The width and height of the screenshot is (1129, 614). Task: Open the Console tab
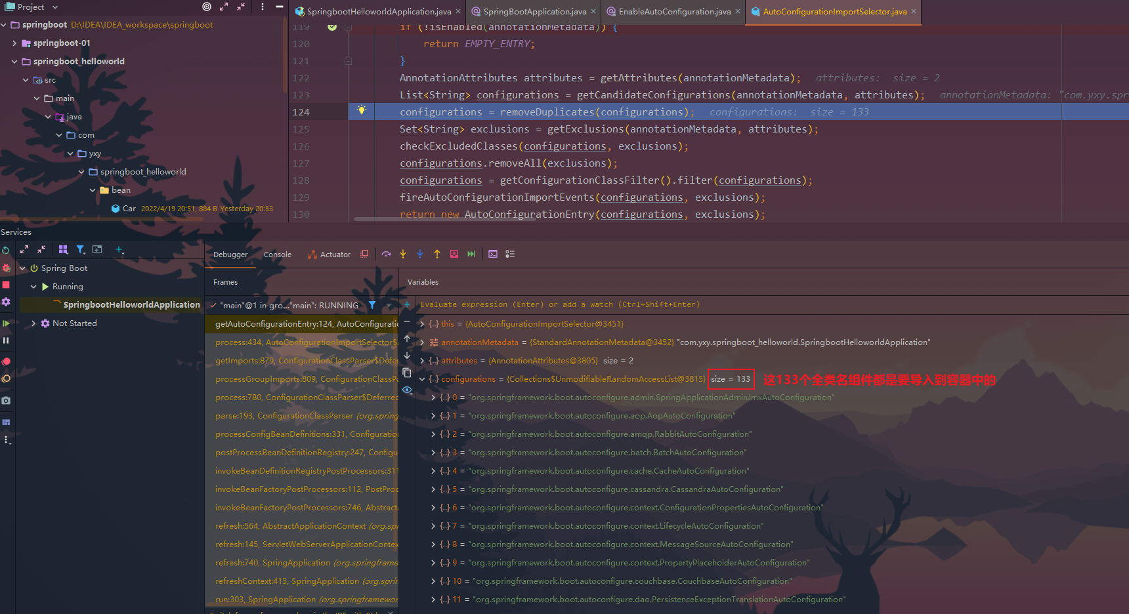[277, 255]
